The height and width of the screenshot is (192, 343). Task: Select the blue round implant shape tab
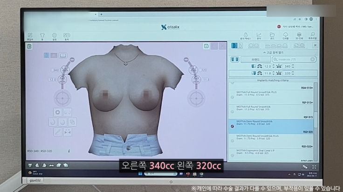234,46
